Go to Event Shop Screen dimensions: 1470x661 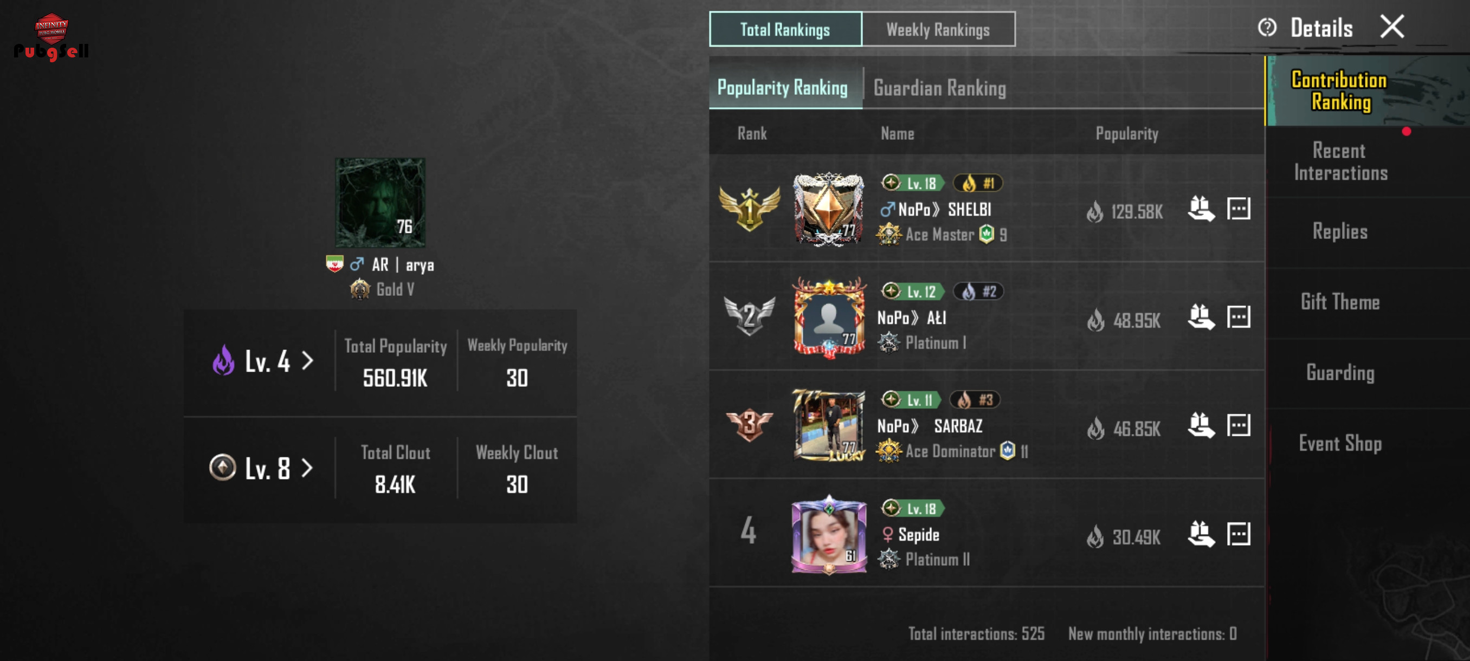coord(1340,443)
